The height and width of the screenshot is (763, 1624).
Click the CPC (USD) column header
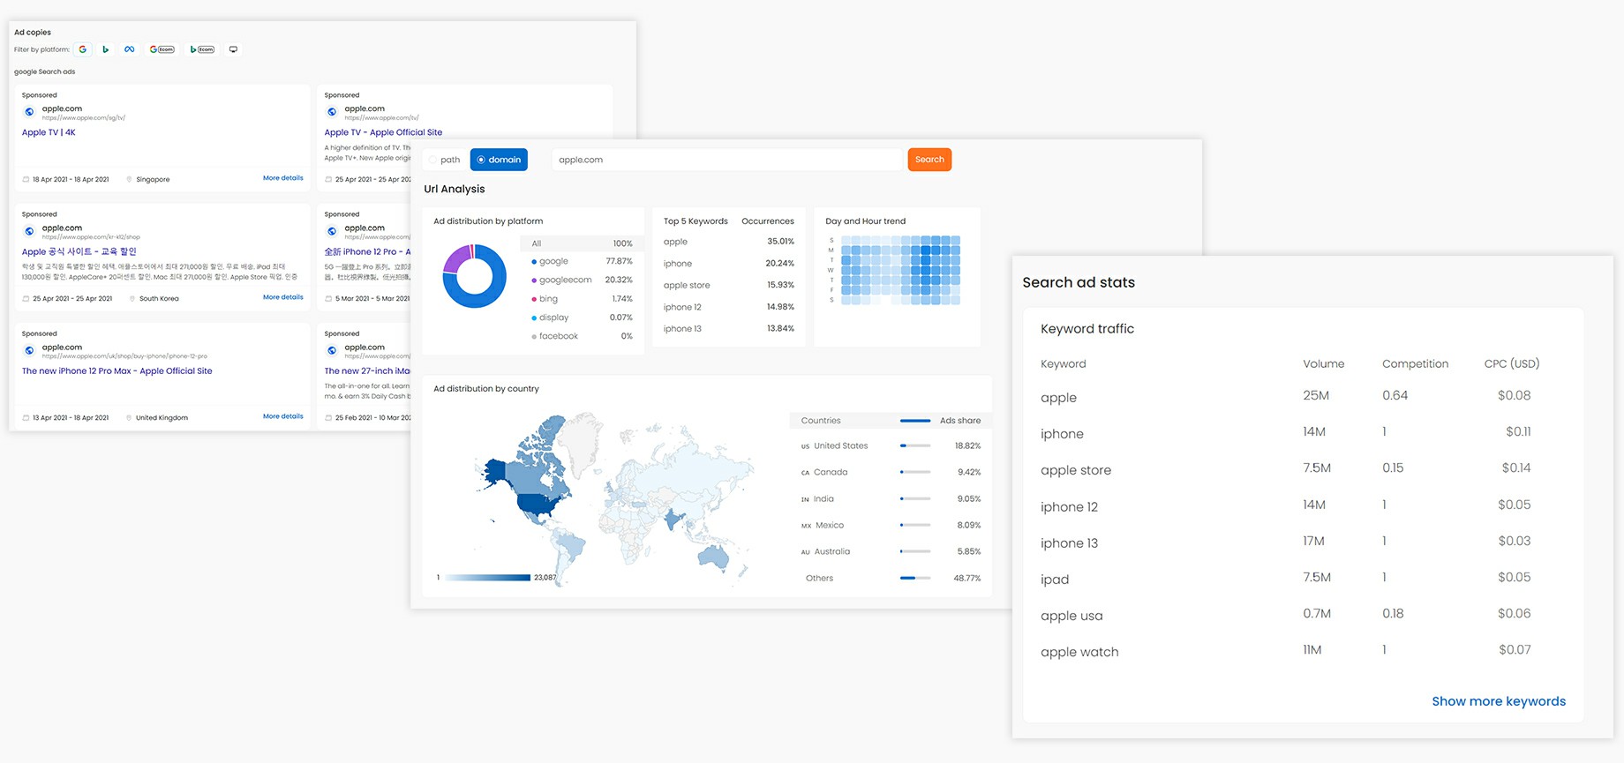1512,363
